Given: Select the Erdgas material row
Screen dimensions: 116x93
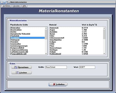Looking at the screenshot, I should click(76, 42).
